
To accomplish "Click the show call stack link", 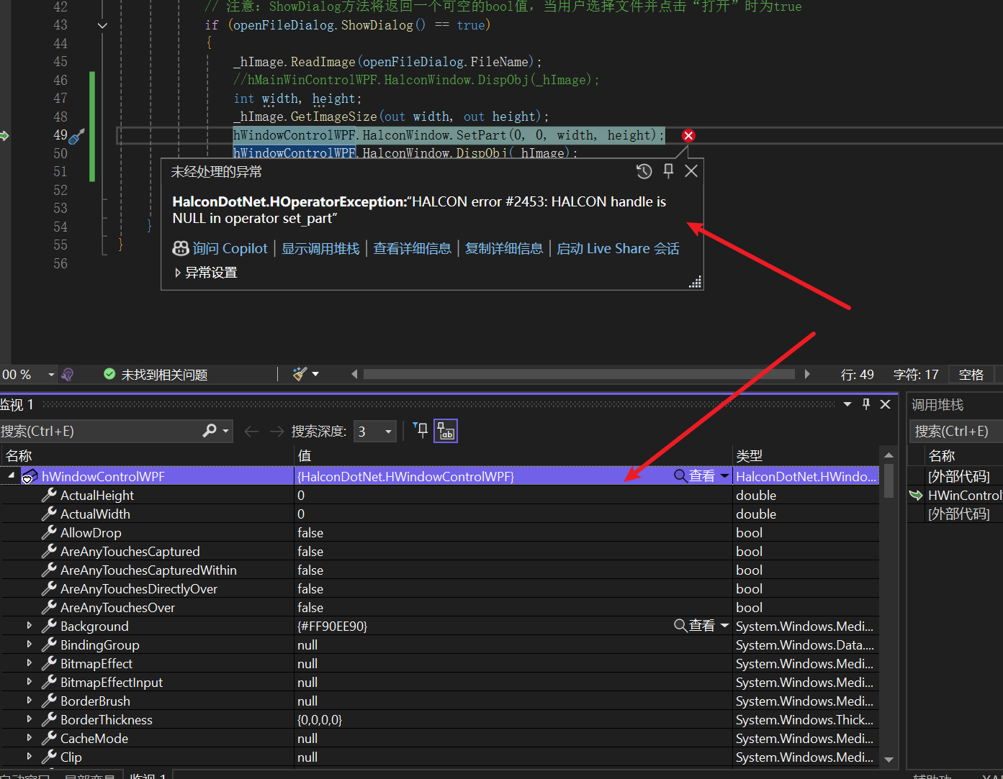I will click(320, 248).
